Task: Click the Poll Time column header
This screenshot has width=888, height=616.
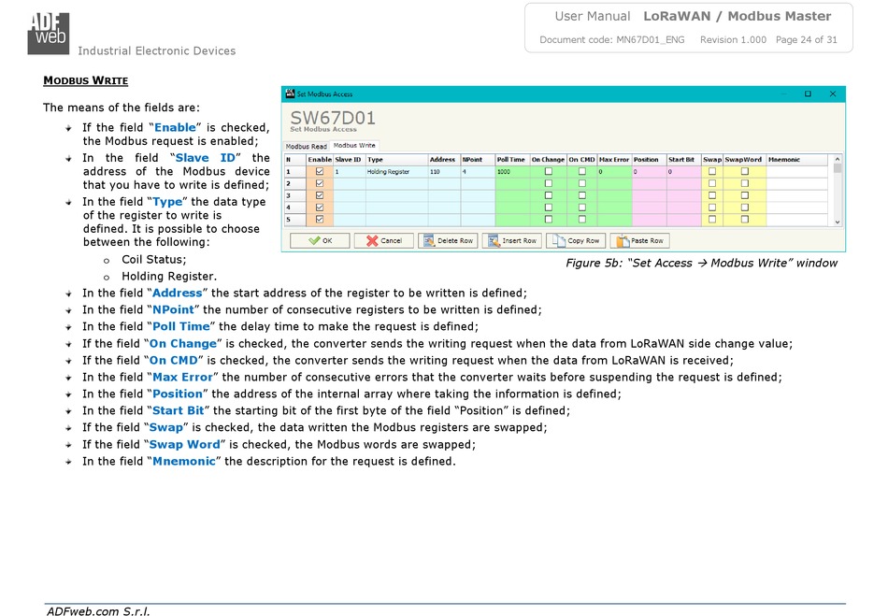Action: click(512, 160)
